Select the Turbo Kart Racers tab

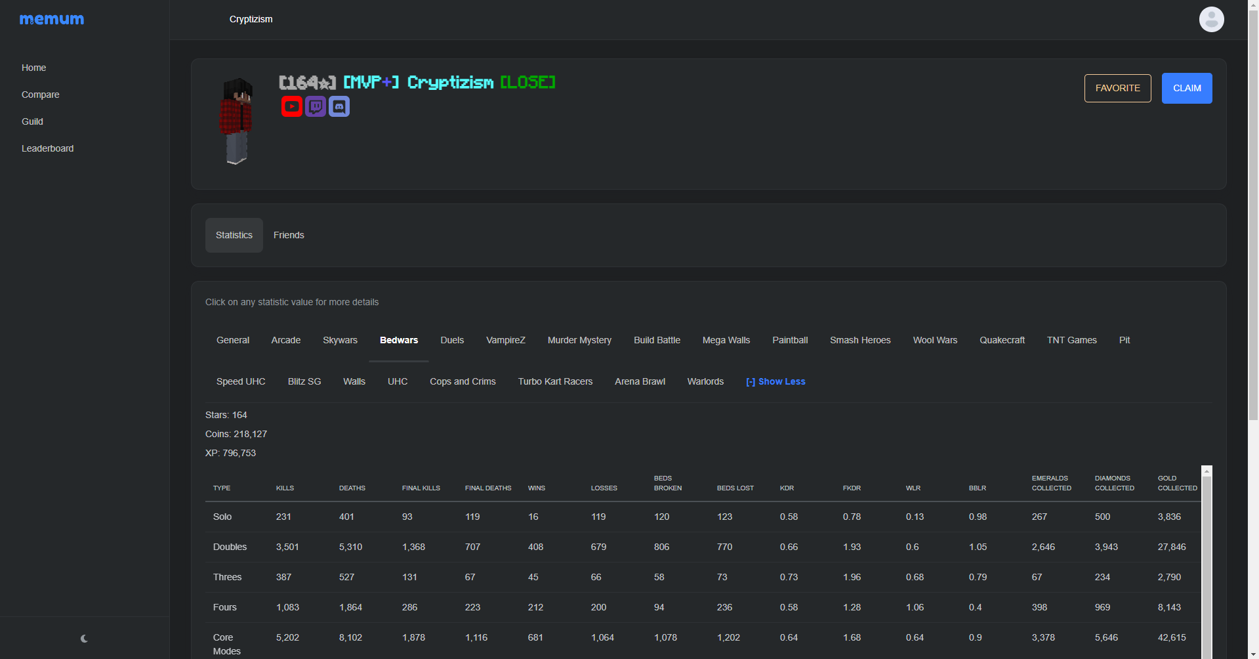click(555, 381)
